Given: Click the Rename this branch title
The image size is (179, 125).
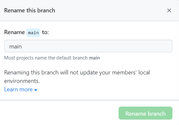Looking at the screenshot, I should [30, 11].
